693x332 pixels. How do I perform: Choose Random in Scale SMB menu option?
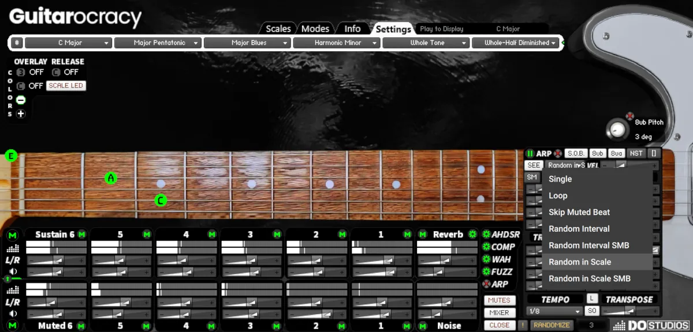[597, 278]
